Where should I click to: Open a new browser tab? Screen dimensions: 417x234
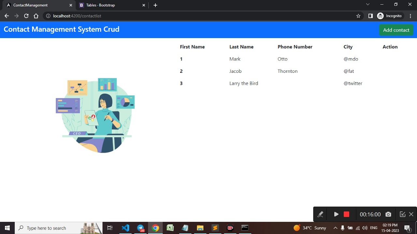pos(155,5)
